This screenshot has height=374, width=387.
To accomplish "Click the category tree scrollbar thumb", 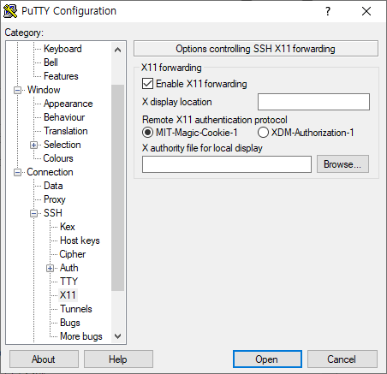I will coord(117,187).
